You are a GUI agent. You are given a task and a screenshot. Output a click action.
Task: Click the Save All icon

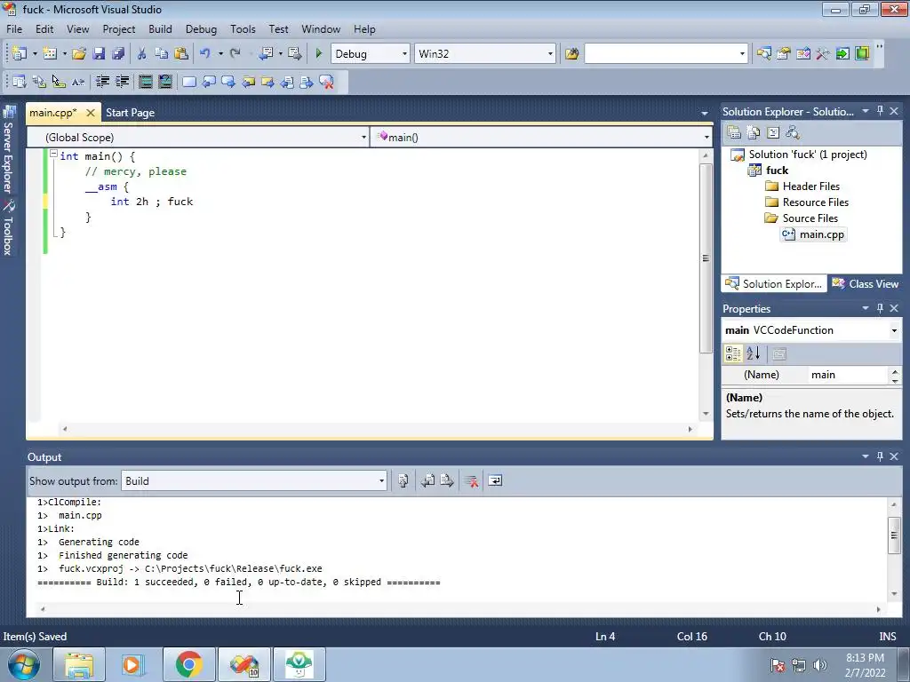pos(118,53)
